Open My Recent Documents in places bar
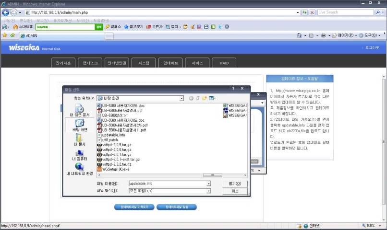 coord(80,111)
